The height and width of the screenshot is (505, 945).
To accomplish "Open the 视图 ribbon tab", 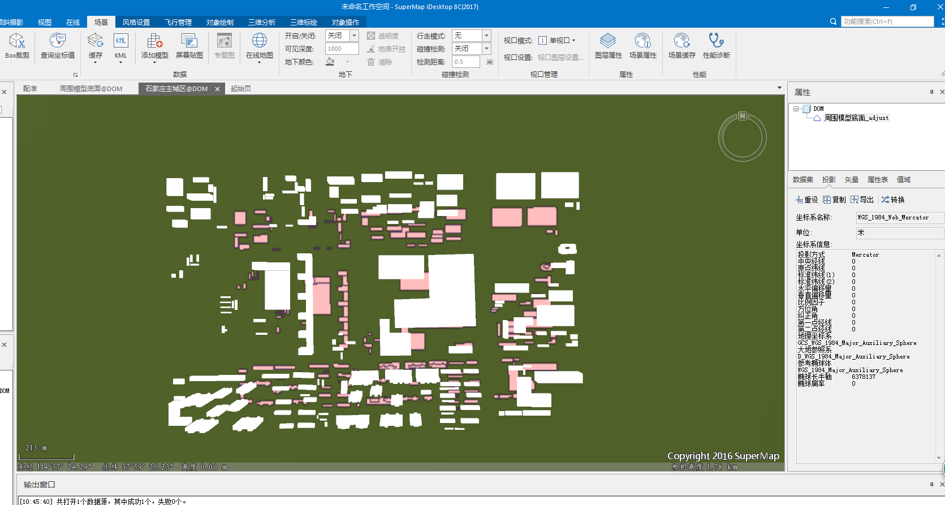I will (45, 22).
